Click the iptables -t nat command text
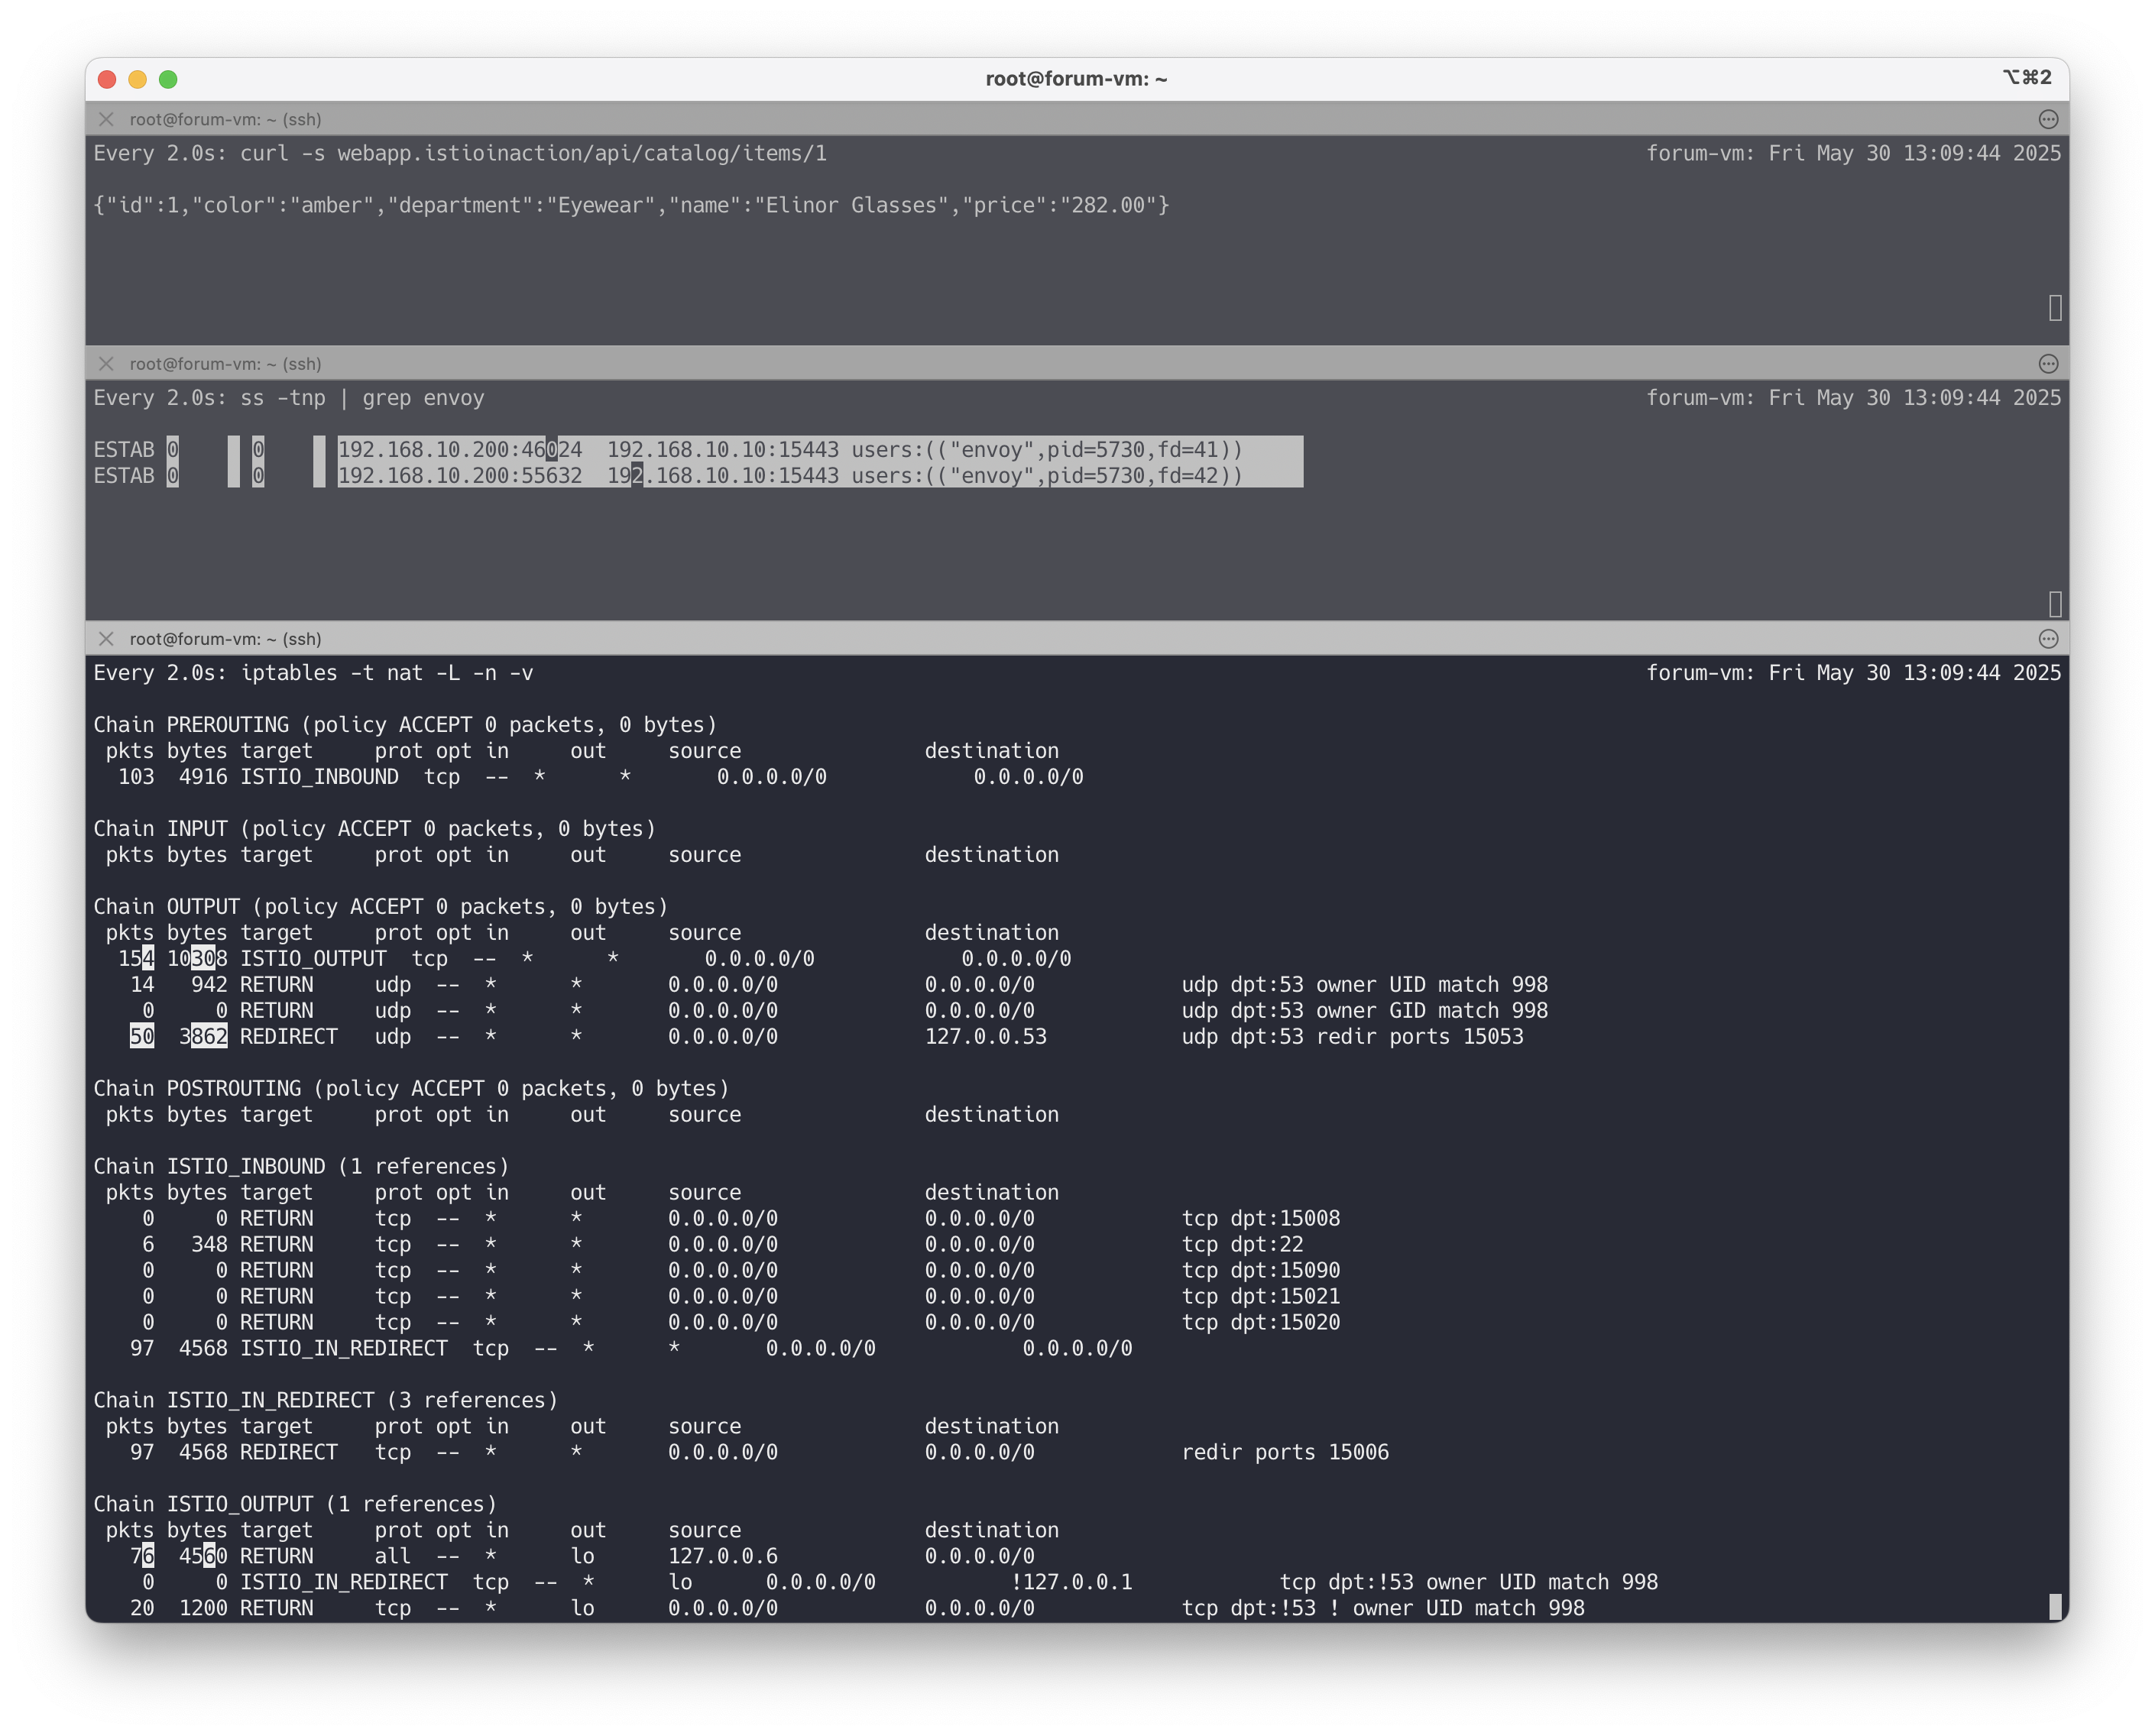This screenshot has width=2155, height=1736. (x=387, y=673)
